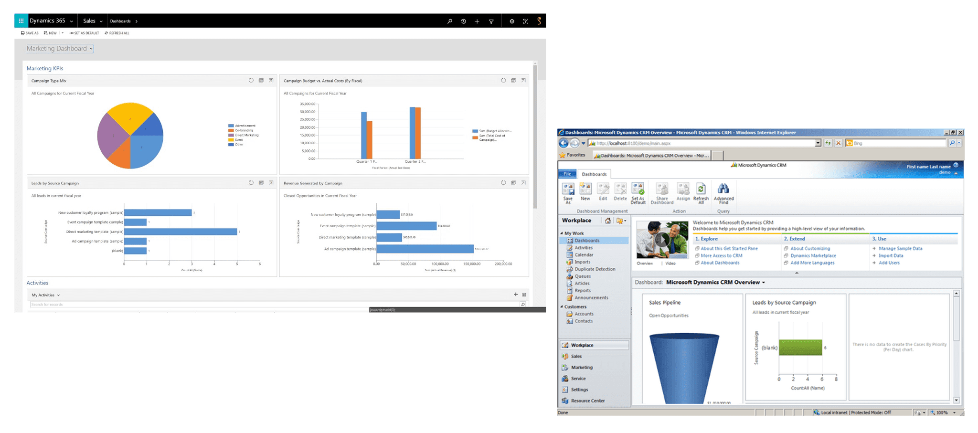Click Share Dashboard ribbon icon in CRM

(x=662, y=193)
